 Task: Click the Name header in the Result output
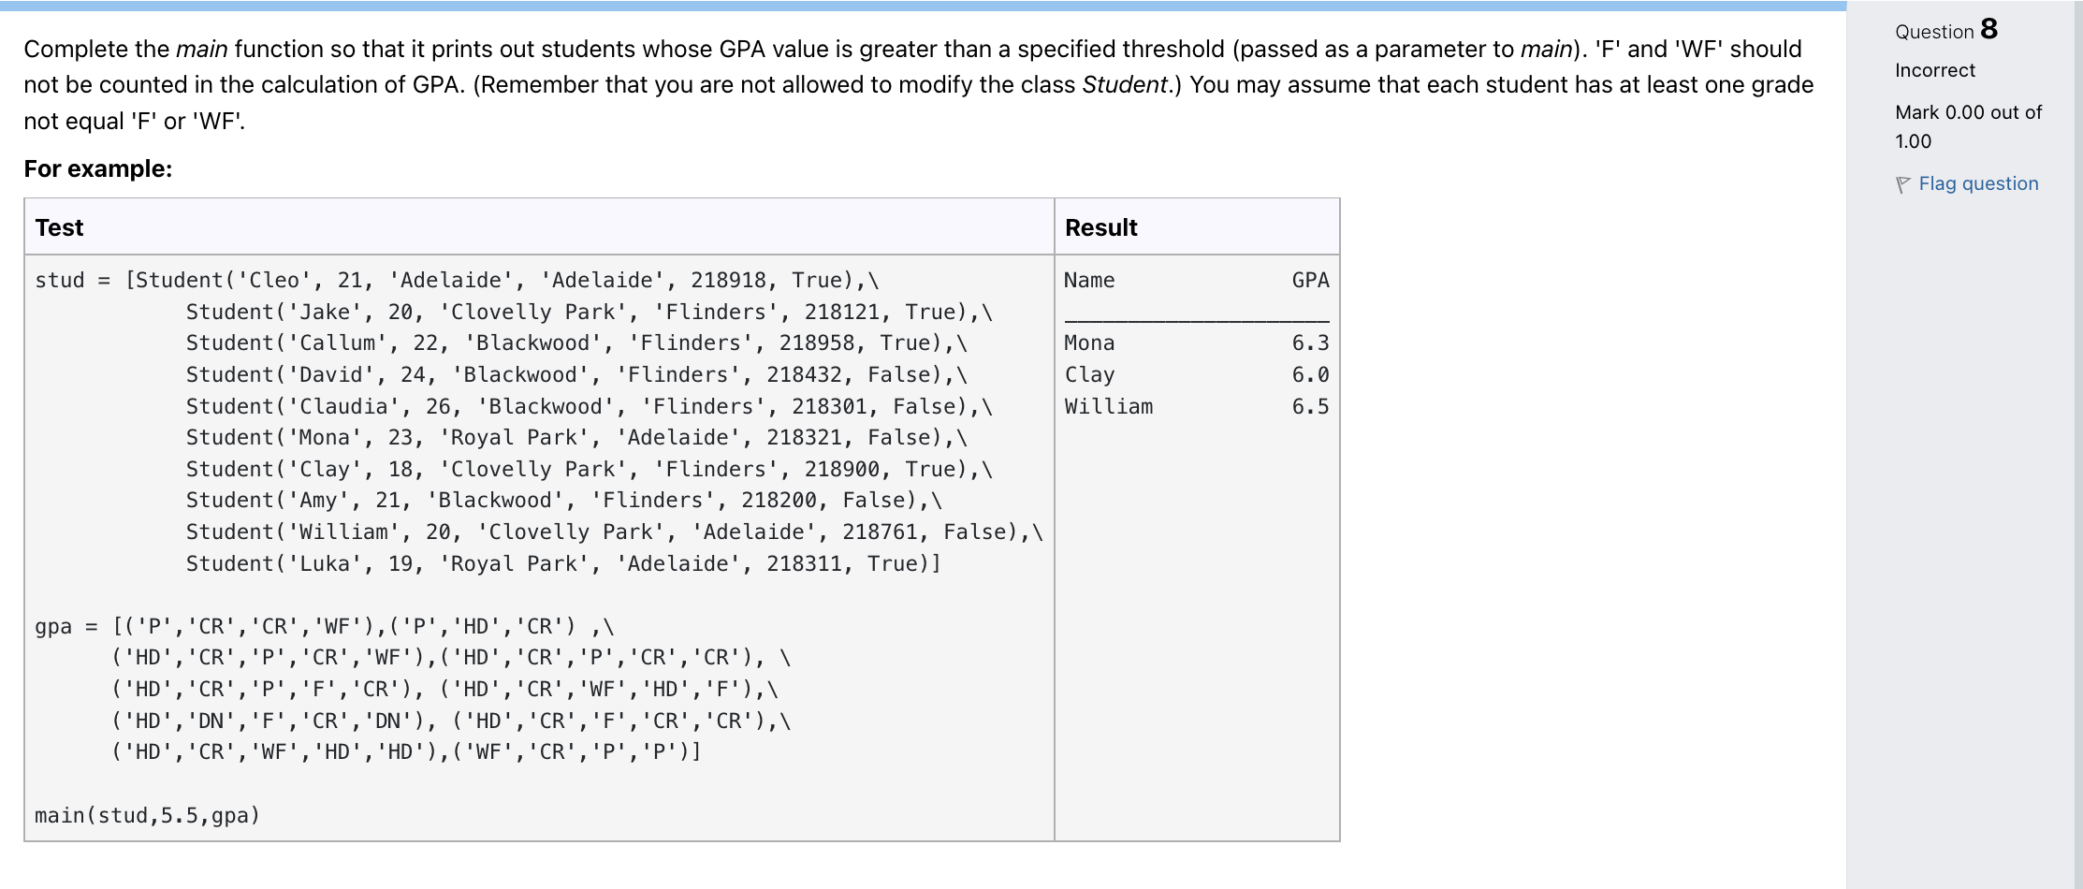point(1089,280)
